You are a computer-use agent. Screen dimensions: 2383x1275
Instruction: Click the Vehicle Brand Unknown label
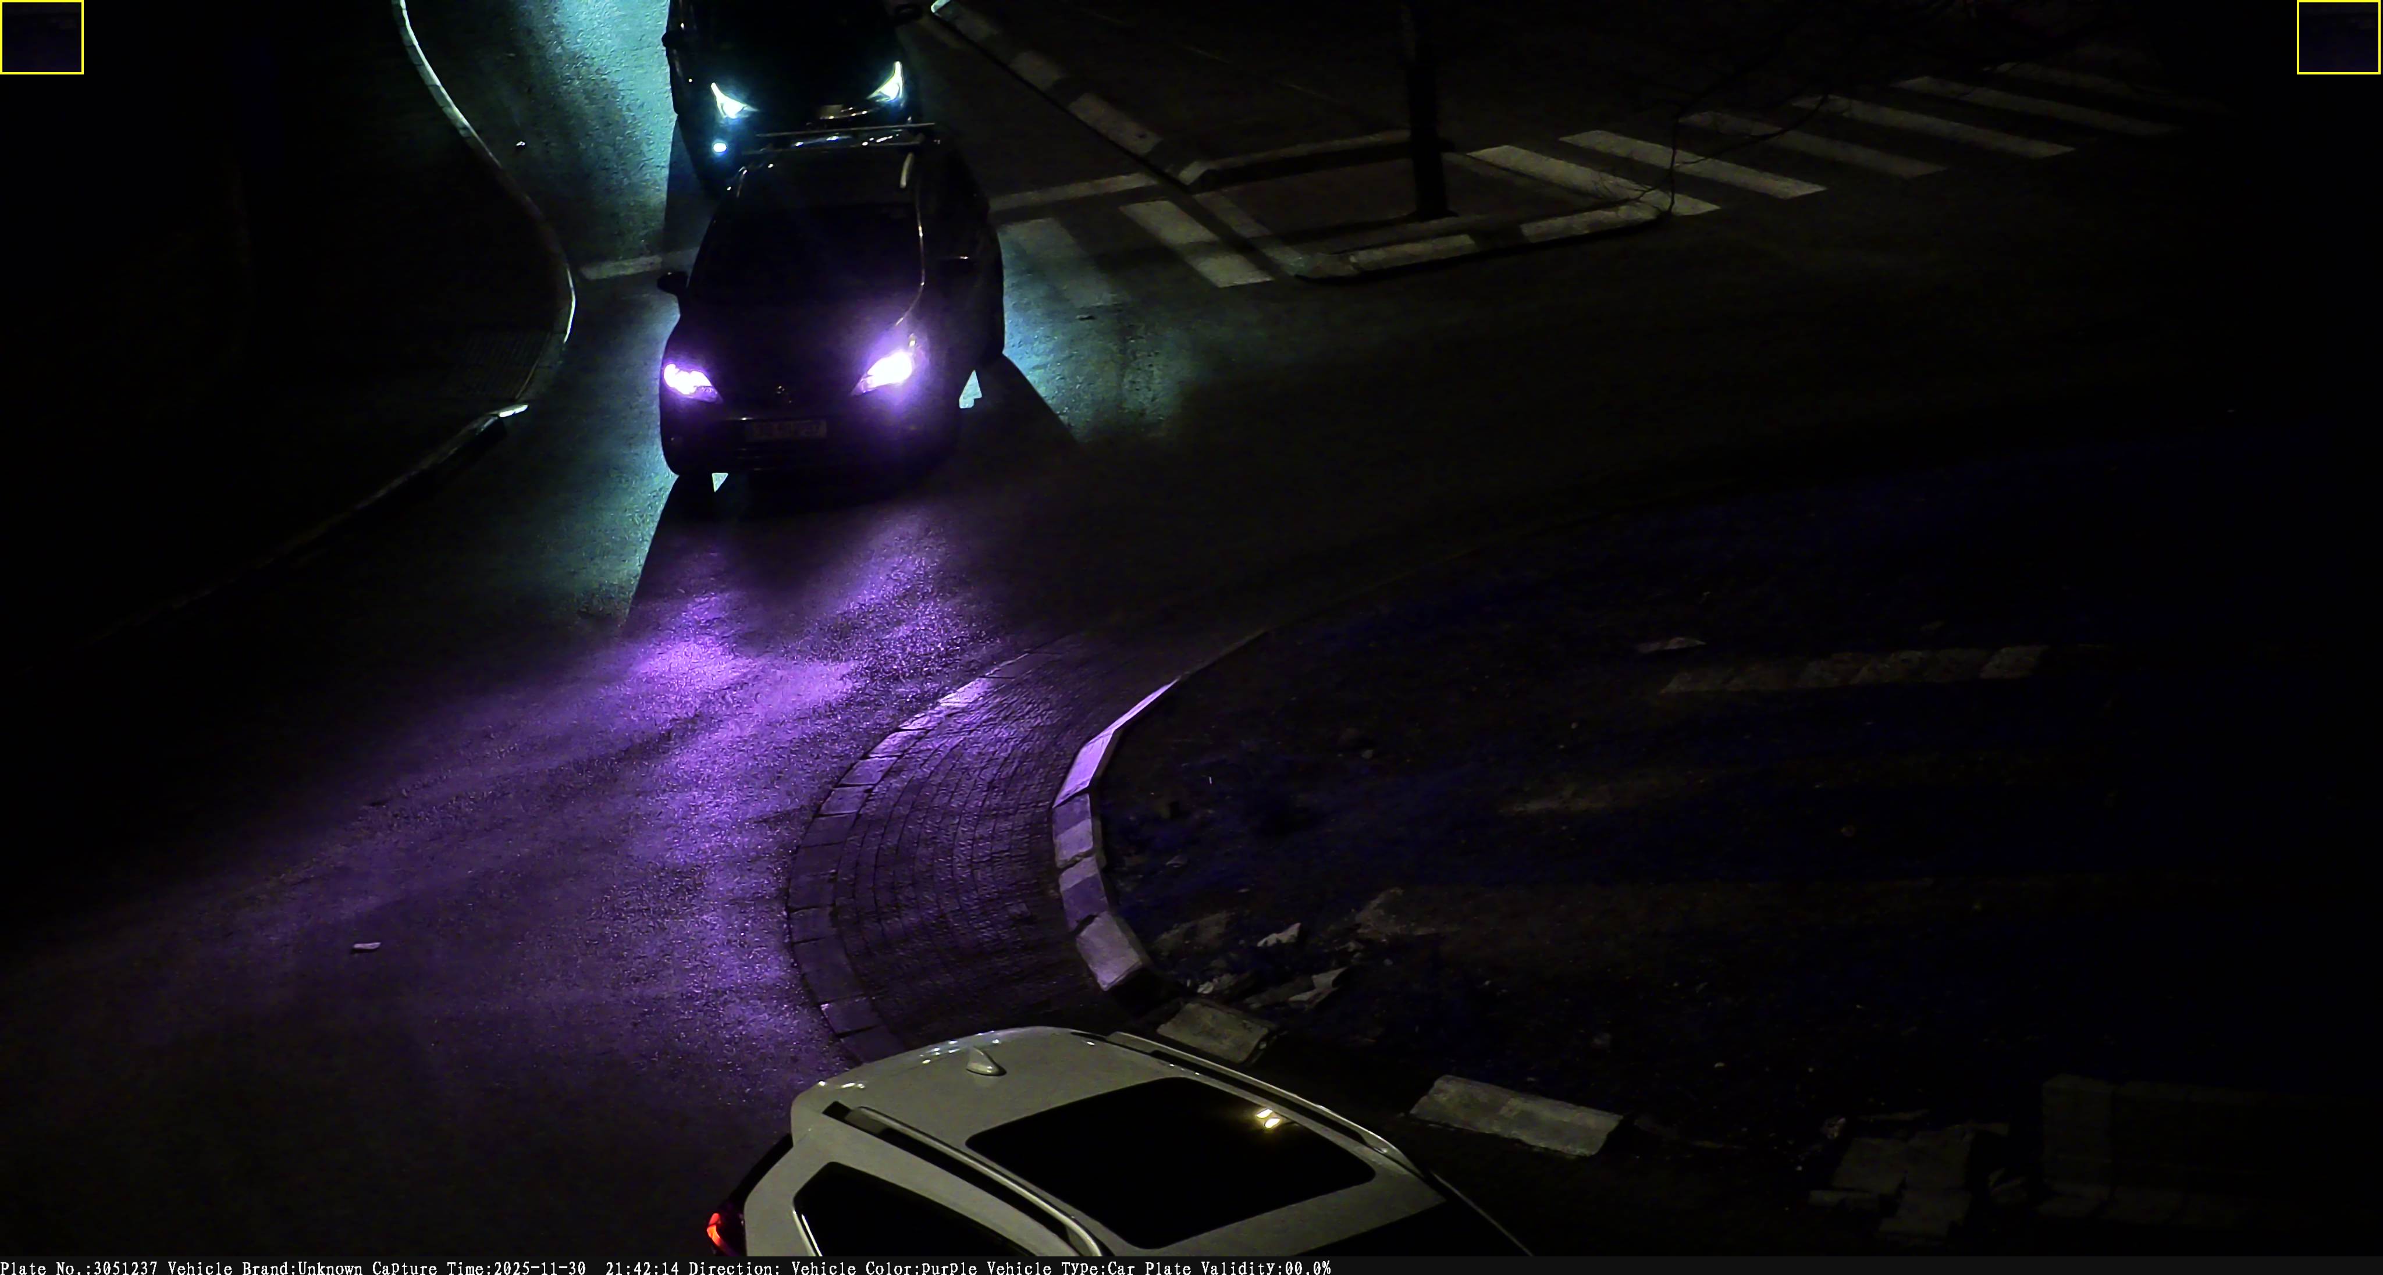(x=265, y=1267)
